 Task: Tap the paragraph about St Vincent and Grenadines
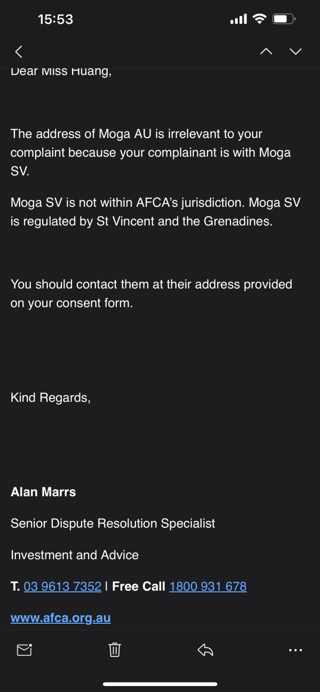point(151,212)
